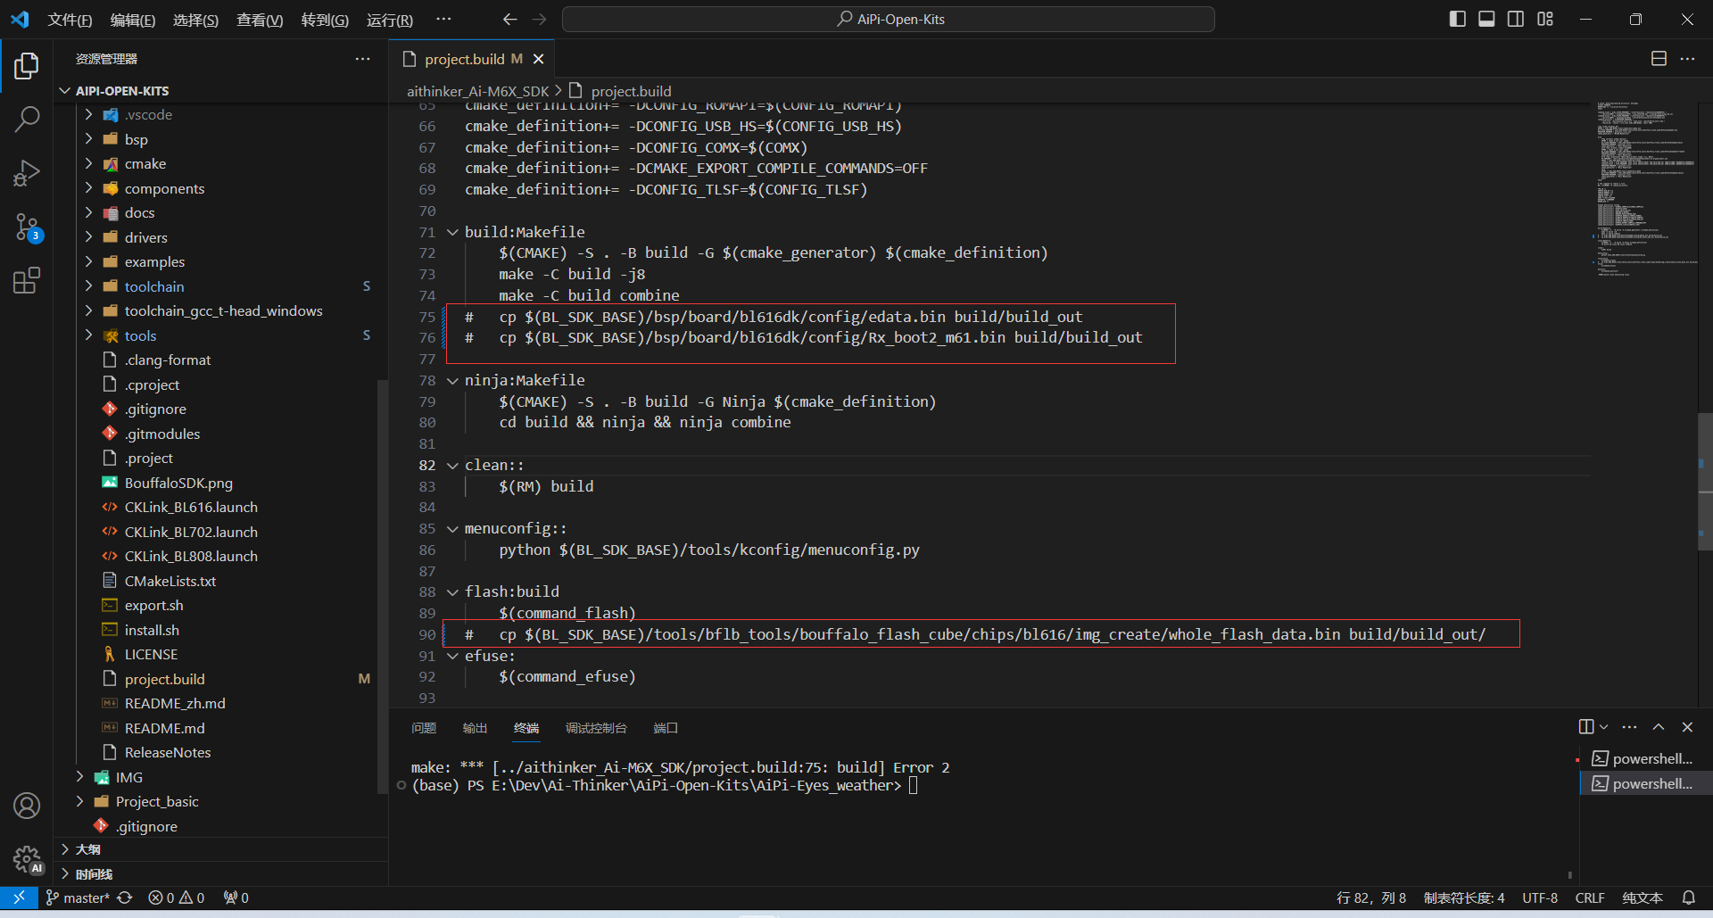This screenshot has height=918, width=1713.
Task: Expand the Project_basic folder
Action: click(79, 801)
